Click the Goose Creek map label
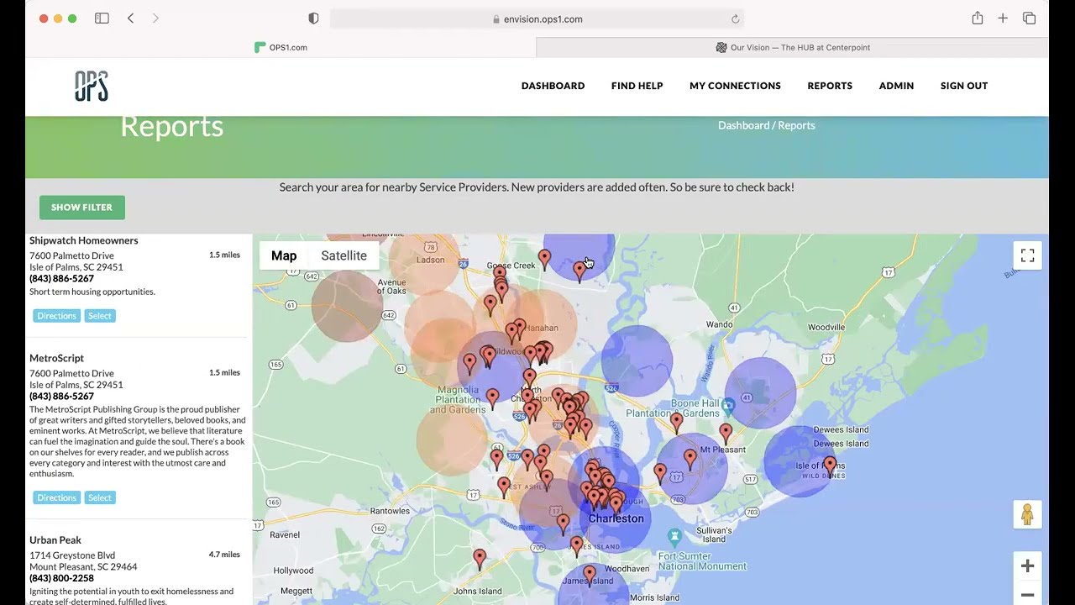This screenshot has width=1075, height=605. tap(511, 266)
